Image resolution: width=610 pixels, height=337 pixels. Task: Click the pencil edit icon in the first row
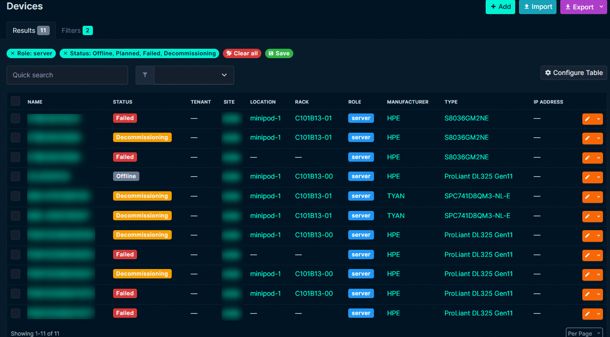[587, 119]
